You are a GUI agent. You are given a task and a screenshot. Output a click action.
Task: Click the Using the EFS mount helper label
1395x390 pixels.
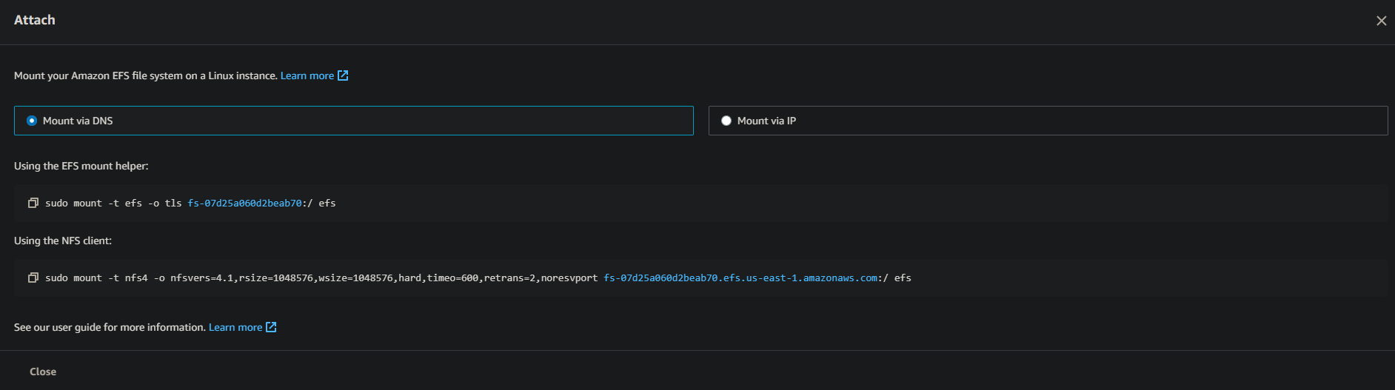click(81, 166)
